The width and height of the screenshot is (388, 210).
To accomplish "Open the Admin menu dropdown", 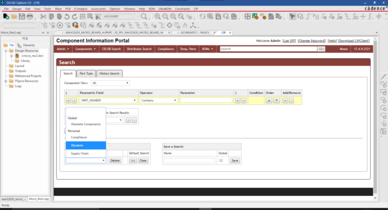I will pos(63,49).
